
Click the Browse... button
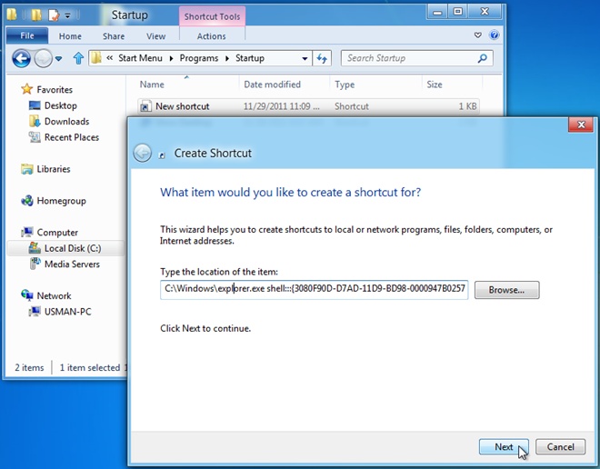point(506,290)
